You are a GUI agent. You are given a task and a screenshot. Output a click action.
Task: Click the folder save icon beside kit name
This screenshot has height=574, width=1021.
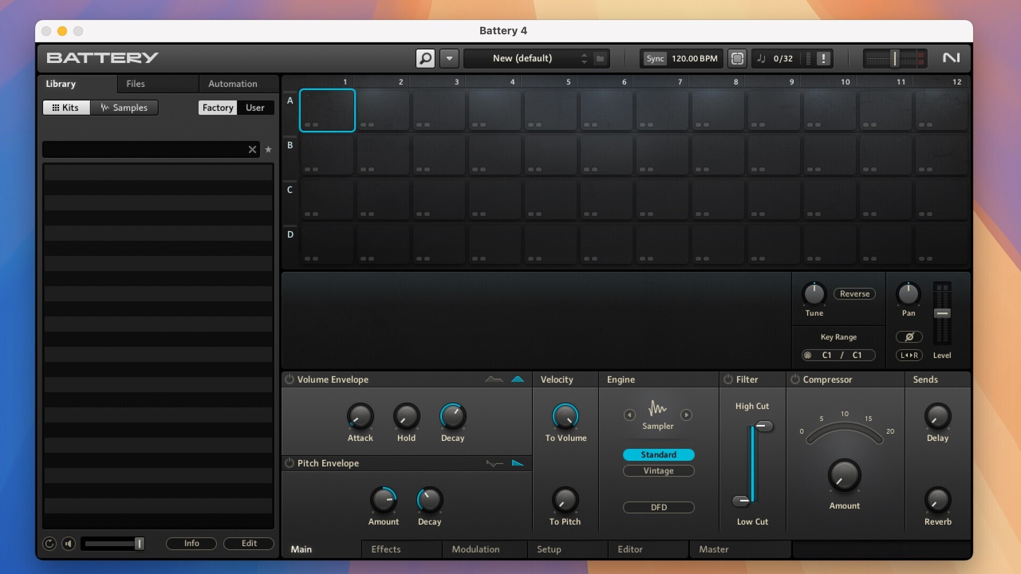(600, 58)
